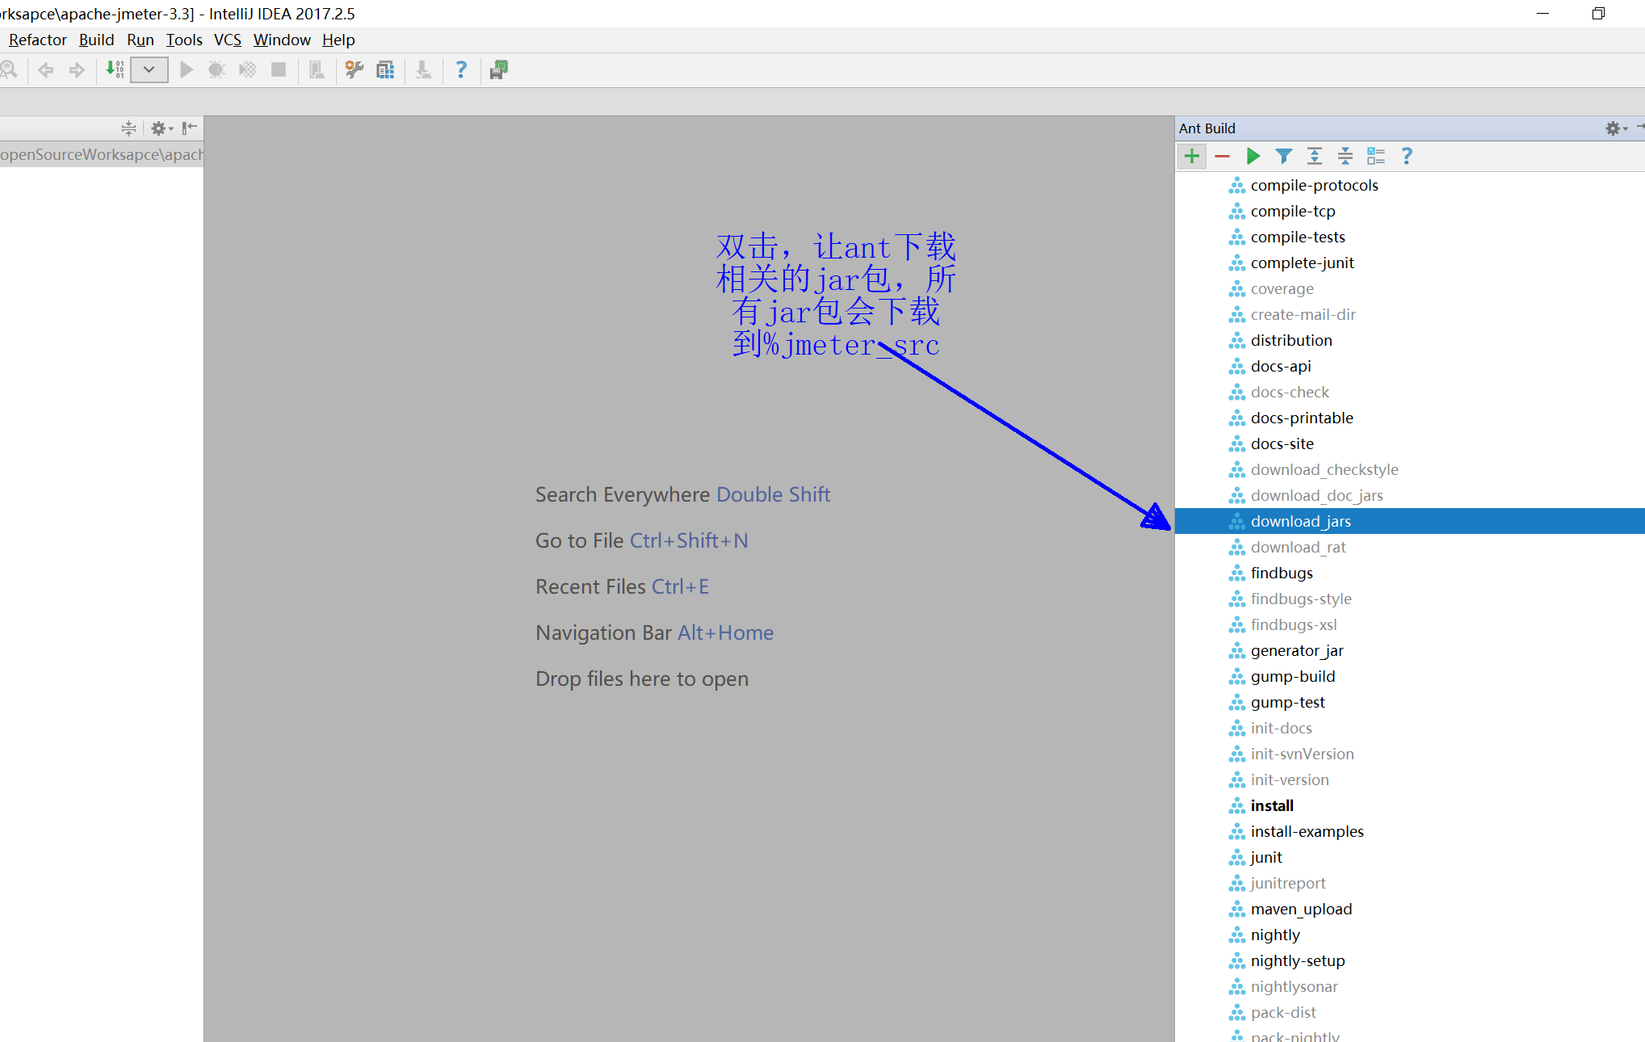Open the Build menu in menu bar
1645x1042 pixels.
[94, 40]
